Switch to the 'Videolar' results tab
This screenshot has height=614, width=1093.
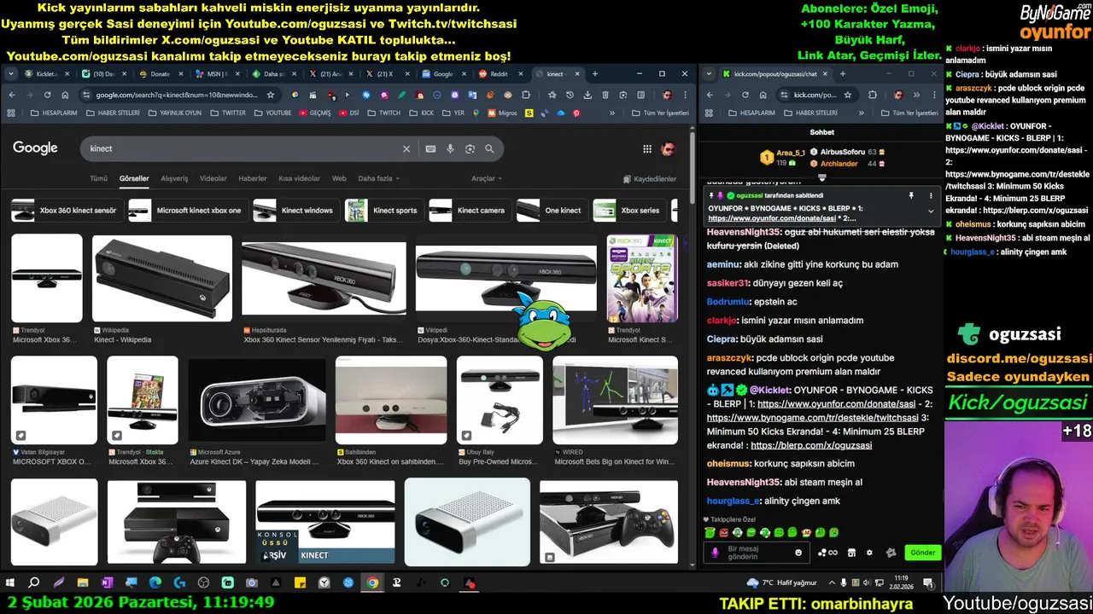(x=213, y=178)
